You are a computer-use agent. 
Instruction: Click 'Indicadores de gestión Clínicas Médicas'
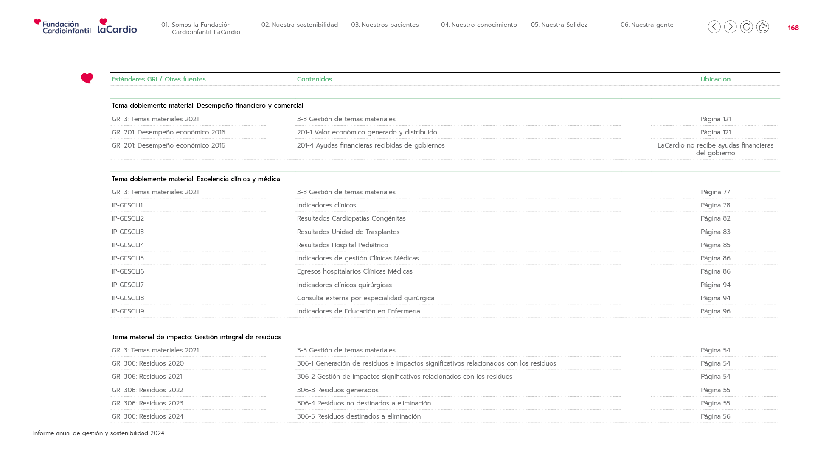coord(358,258)
